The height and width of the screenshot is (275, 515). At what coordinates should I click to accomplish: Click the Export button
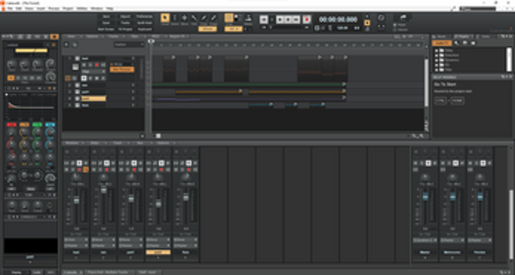[125, 17]
